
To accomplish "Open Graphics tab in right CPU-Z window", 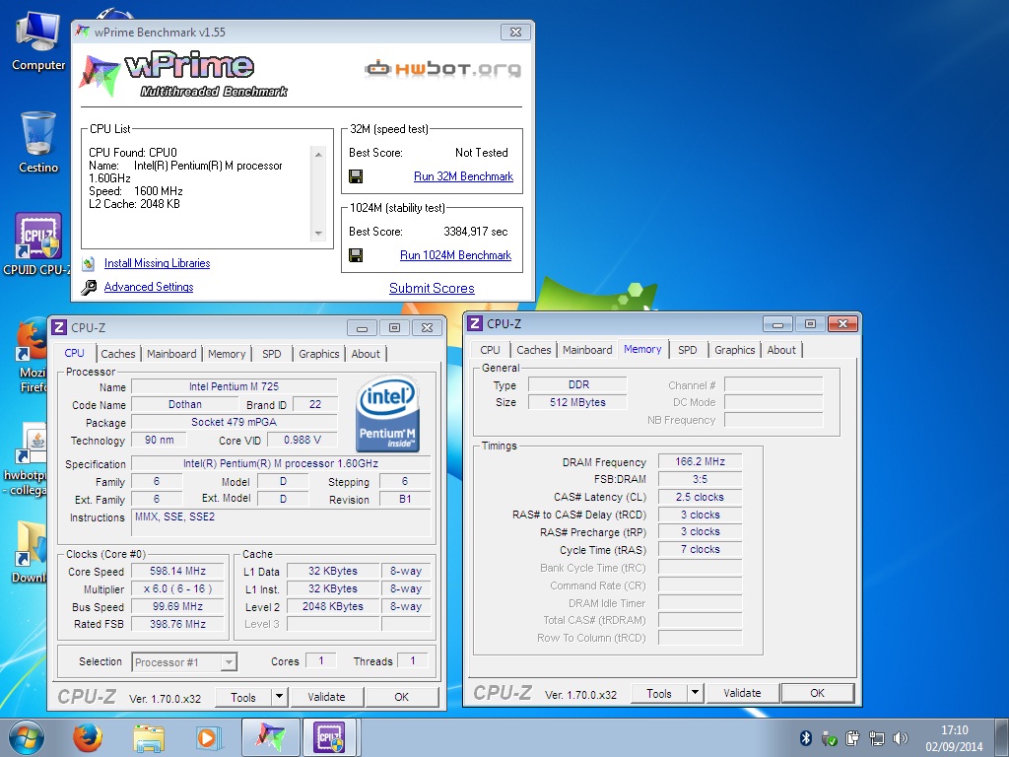I will 734,350.
